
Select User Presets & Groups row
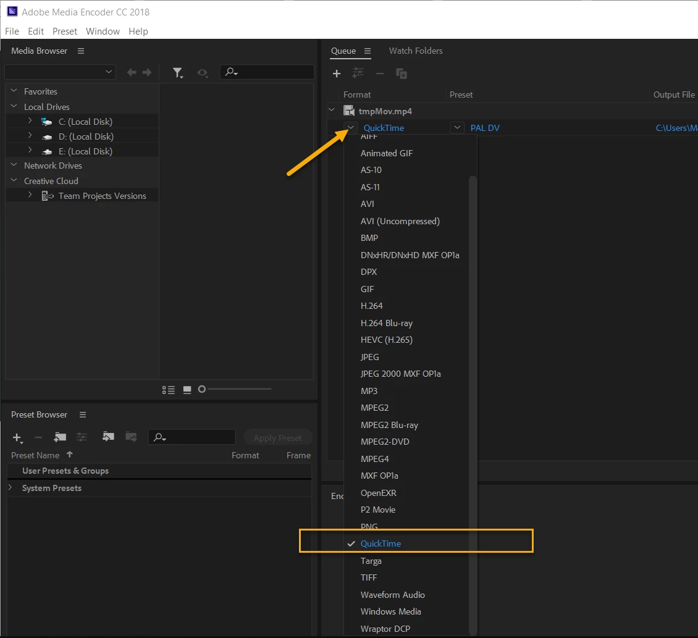click(159, 471)
